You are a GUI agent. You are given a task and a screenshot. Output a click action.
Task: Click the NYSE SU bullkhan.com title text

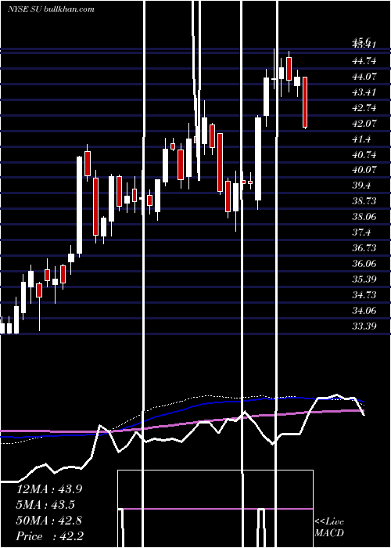point(51,9)
